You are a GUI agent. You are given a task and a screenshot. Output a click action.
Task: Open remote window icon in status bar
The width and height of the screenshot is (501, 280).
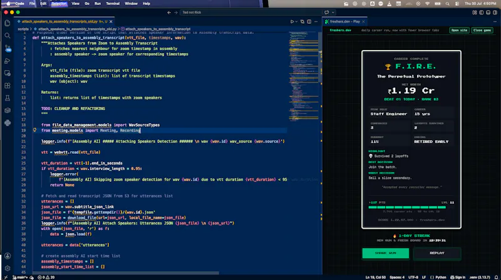coord(6,277)
